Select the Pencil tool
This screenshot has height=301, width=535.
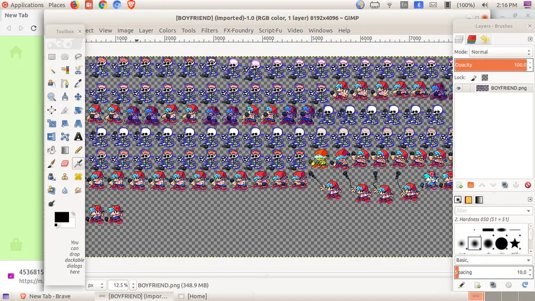78,150
